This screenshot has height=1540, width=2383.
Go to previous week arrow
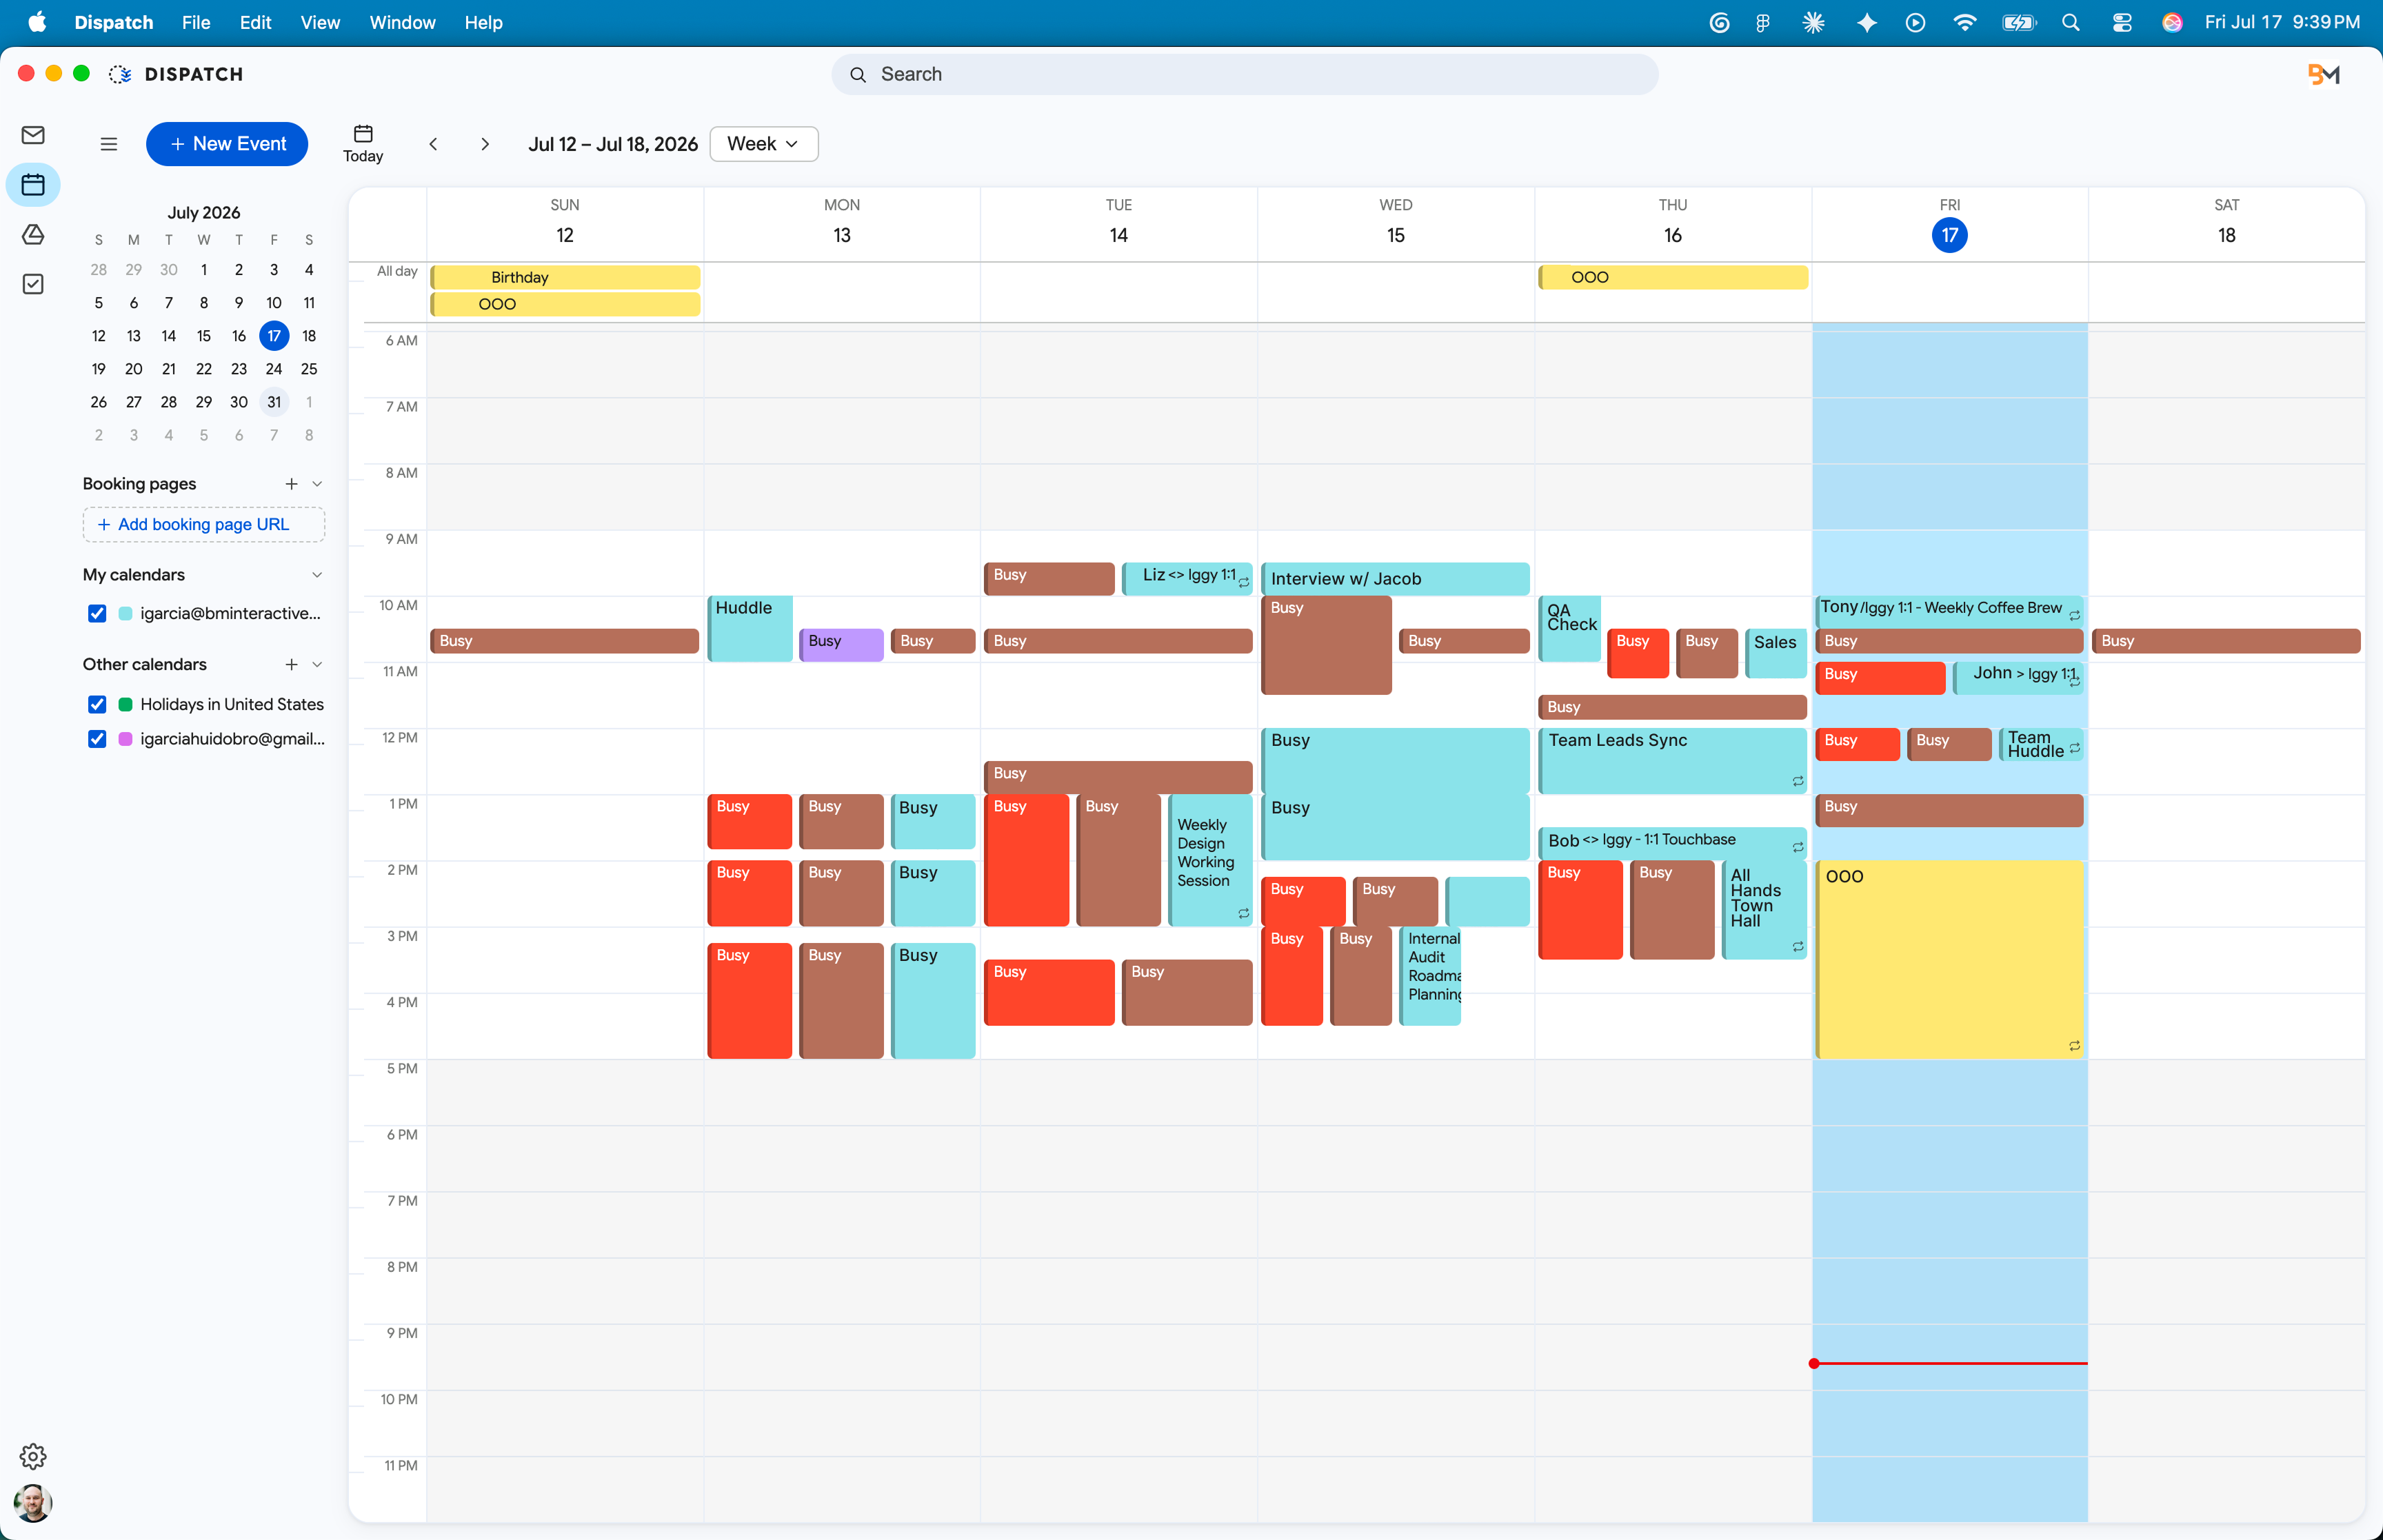433,144
